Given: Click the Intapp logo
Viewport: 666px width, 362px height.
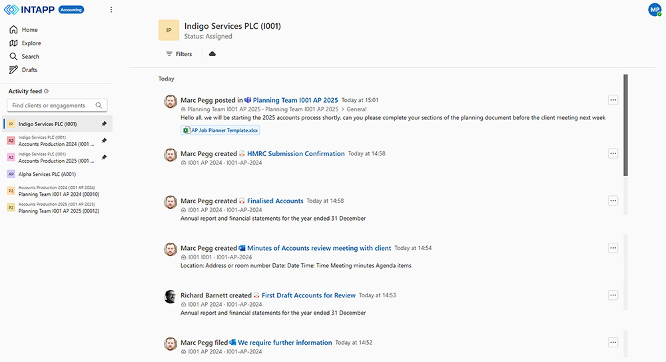Looking at the screenshot, I should point(28,10).
